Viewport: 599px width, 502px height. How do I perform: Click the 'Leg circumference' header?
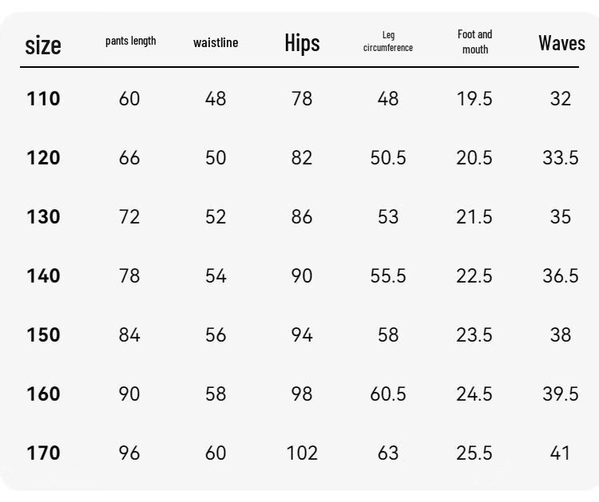pyautogui.click(x=388, y=42)
